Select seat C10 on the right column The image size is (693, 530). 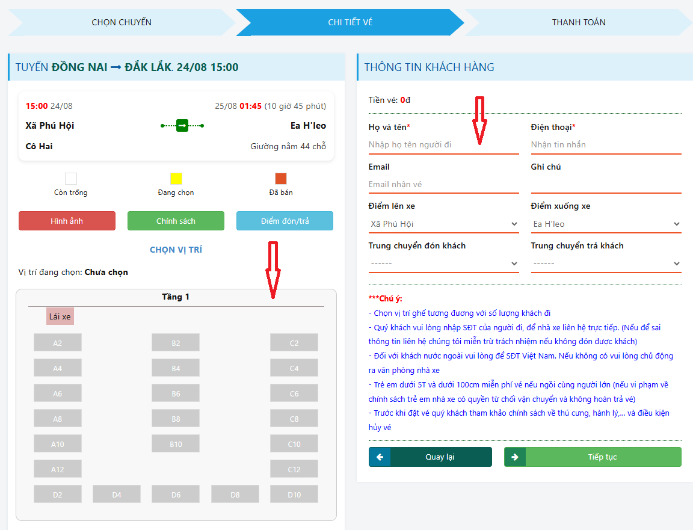294,444
